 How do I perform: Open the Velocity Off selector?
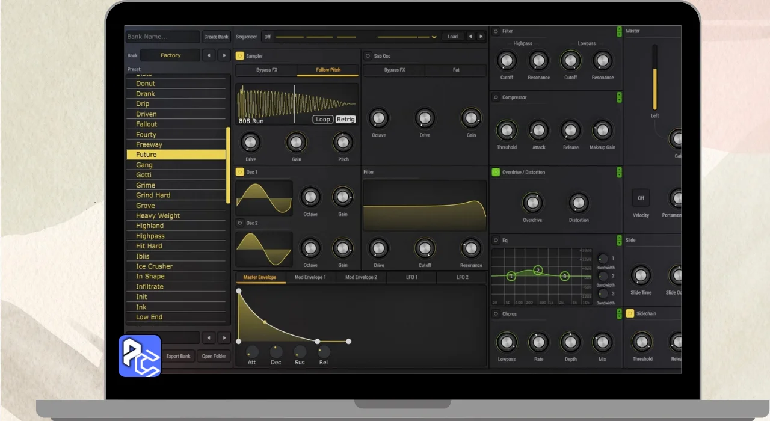(x=641, y=198)
